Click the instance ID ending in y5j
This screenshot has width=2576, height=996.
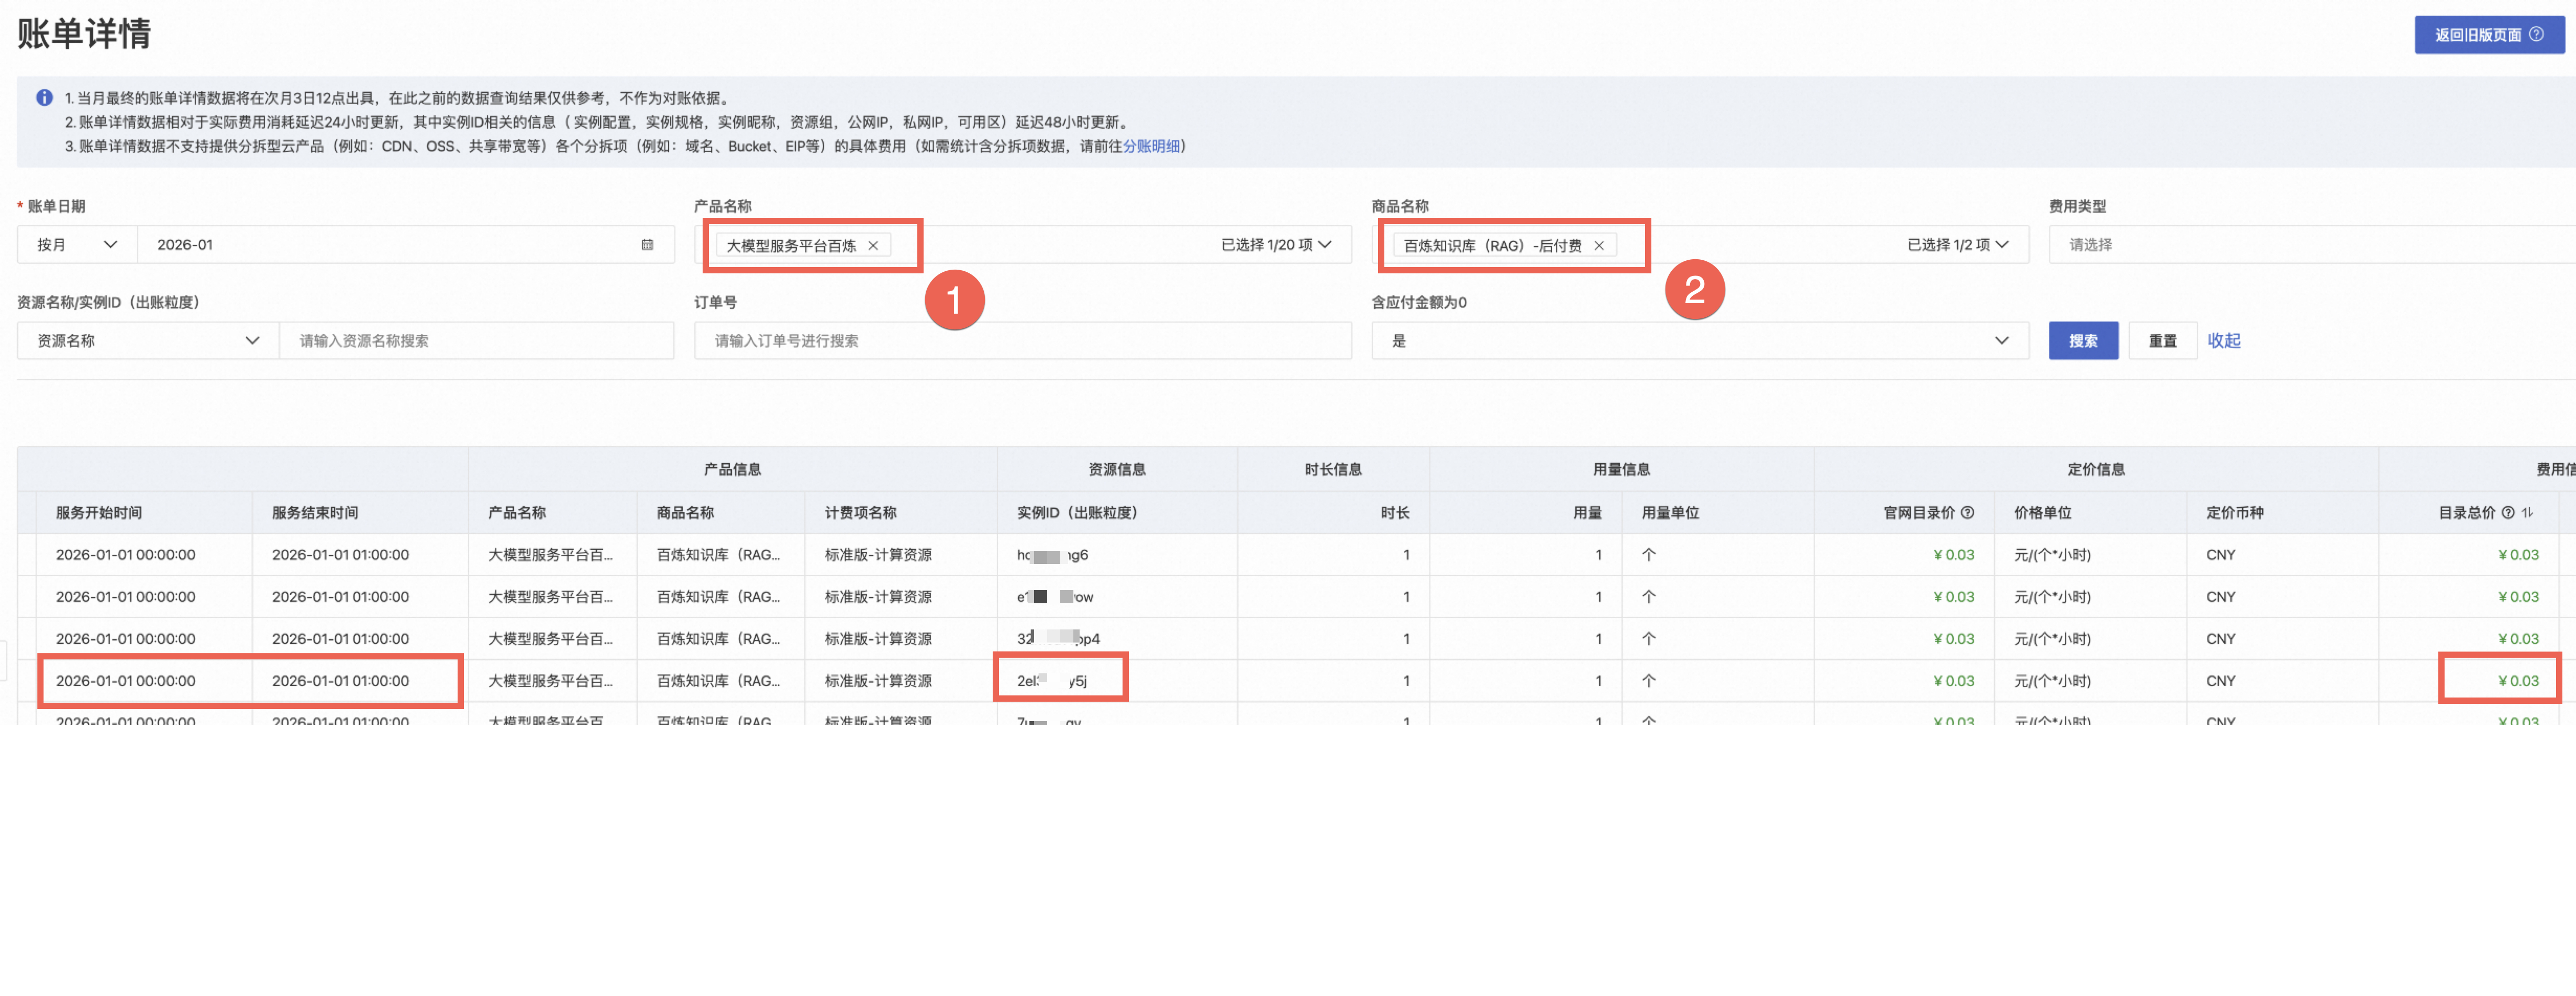pyautogui.click(x=1052, y=681)
